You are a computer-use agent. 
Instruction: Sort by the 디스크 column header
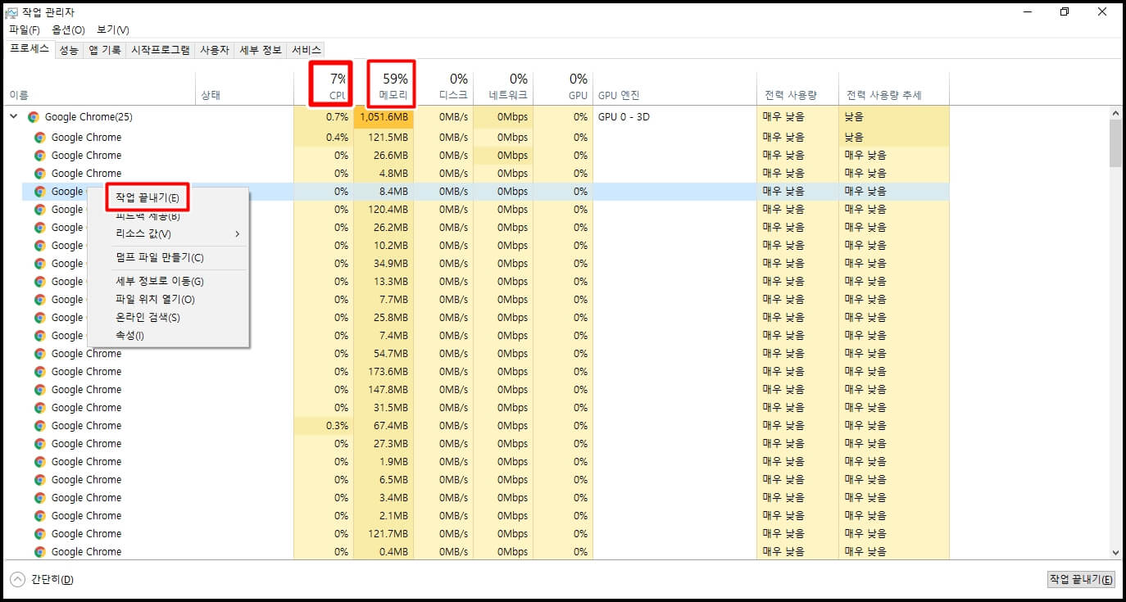point(443,88)
